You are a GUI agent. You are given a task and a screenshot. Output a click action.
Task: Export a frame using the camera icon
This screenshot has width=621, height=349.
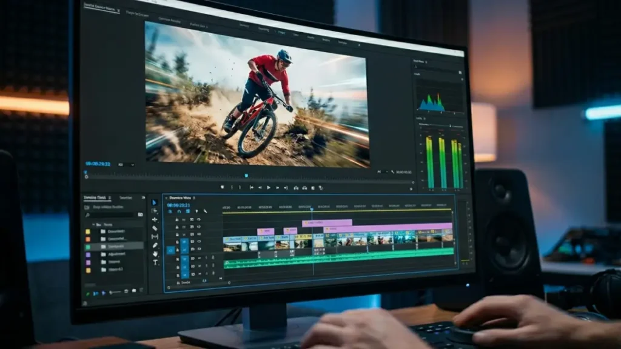pyautogui.click(x=313, y=188)
